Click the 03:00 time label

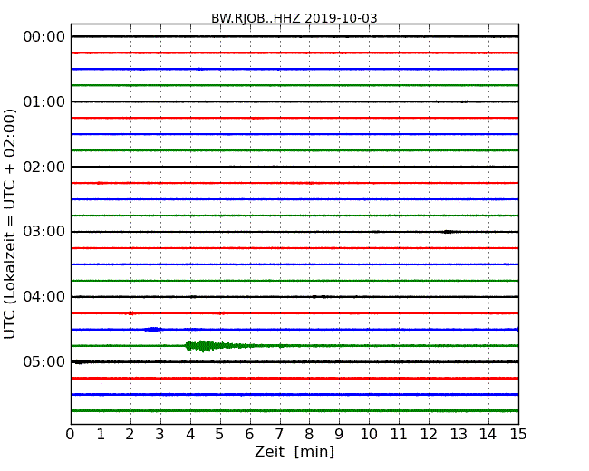[x=44, y=231]
